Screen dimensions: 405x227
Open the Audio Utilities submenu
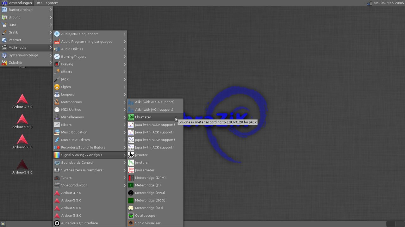coord(90,49)
